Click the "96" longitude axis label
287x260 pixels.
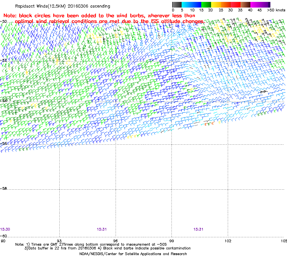pos(115,241)
